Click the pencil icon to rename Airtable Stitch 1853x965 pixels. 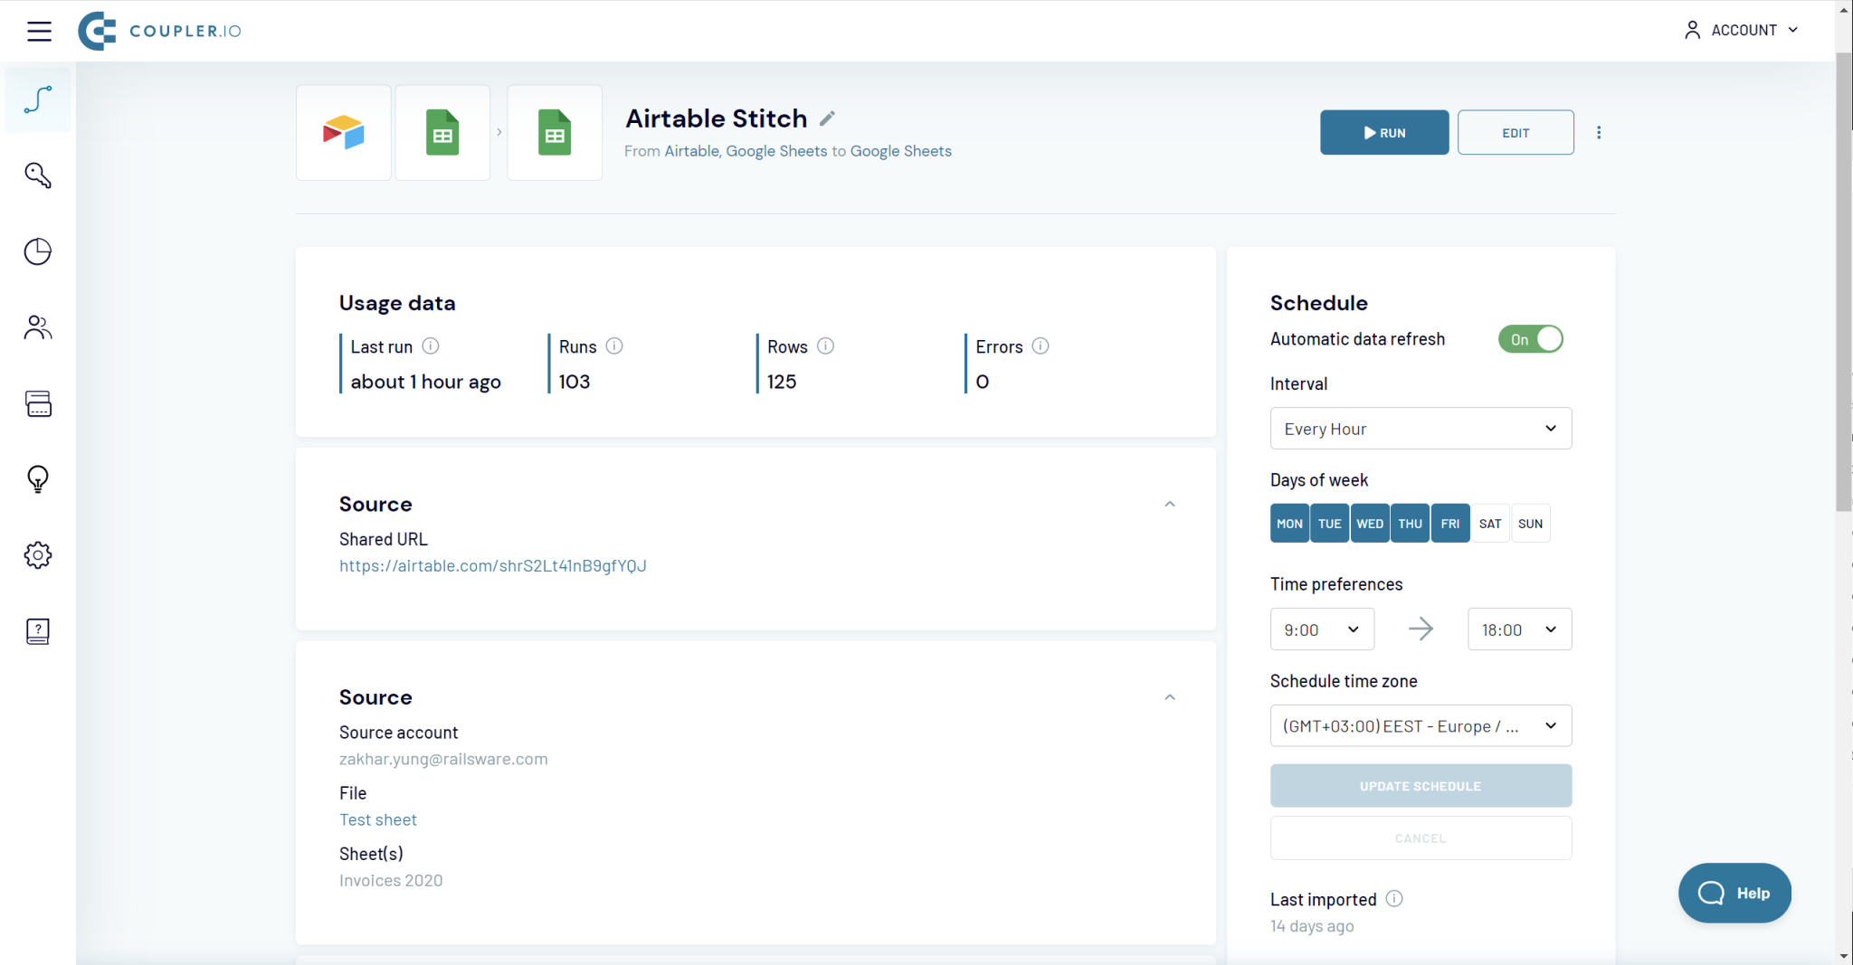pyautogui.click(x=827, y=118)
